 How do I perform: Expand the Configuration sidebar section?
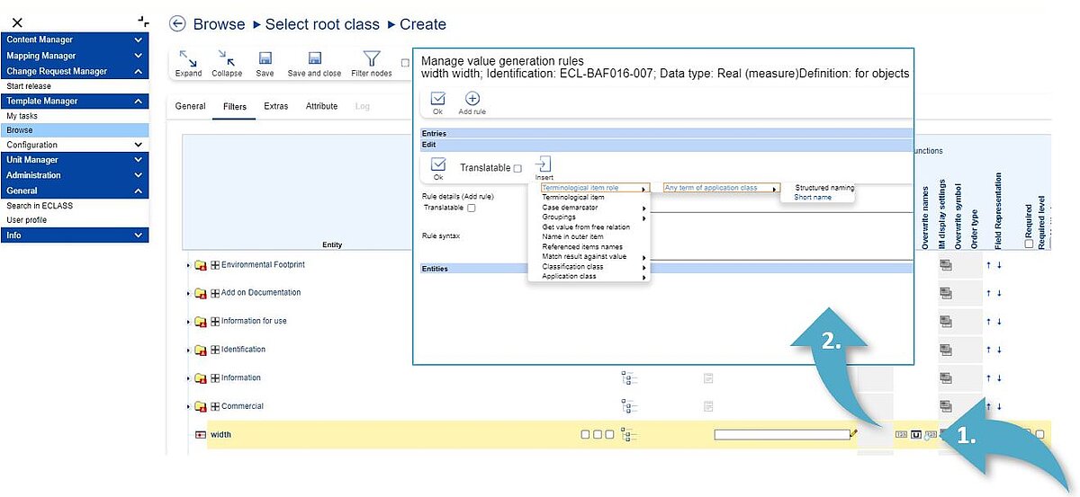(x=138, y=145)
